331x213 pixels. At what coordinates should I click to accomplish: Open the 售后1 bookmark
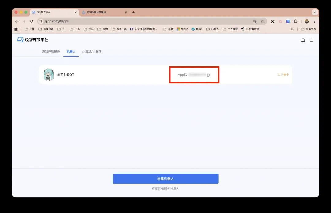click(197, 29)
